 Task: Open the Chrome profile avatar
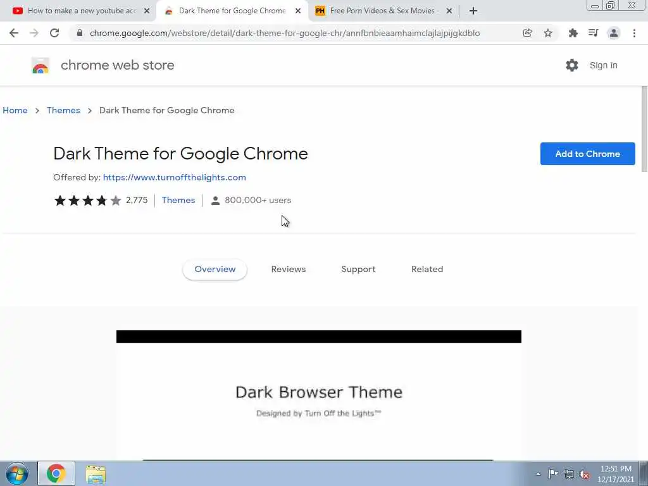pyautogui.click(x=614, y=33)
